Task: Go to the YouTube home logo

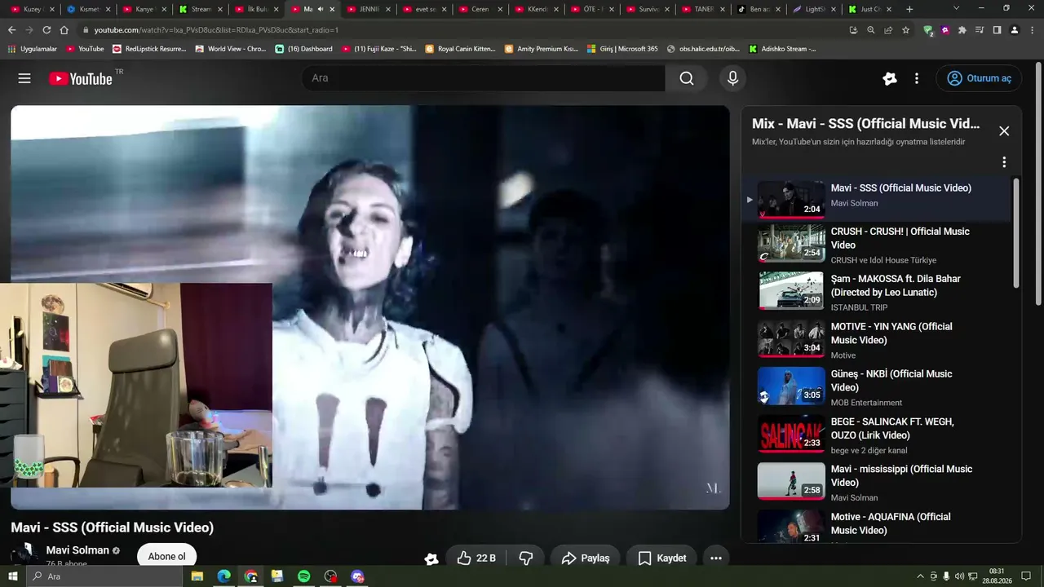Action: coord(81,78)
